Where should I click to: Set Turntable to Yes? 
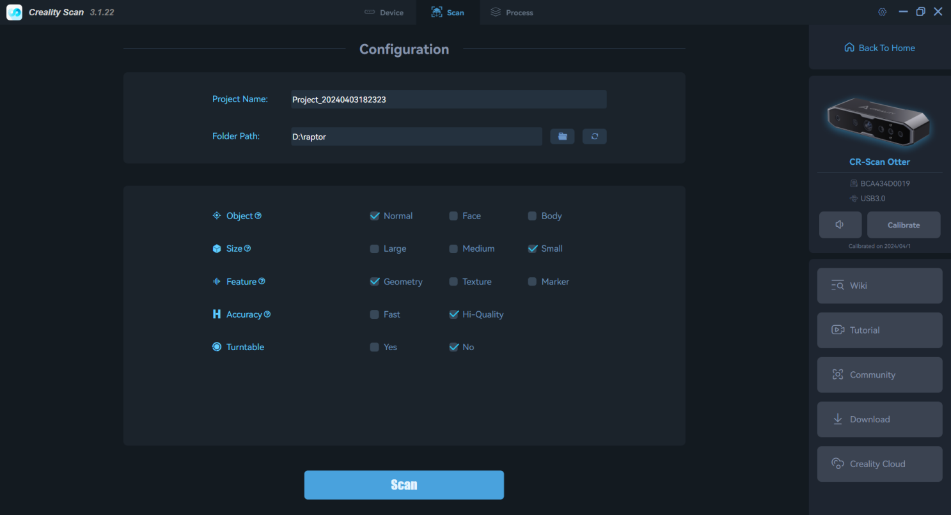pos(375,347)
